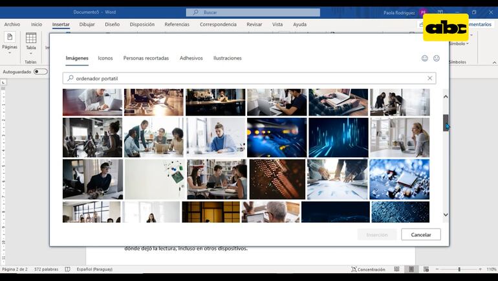Click the Español (Paraguay) language indicator
This screenshot has height=281, width=498.
coord(95,269)
